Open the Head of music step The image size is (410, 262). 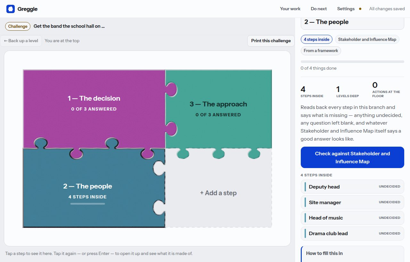pos(352,218)
